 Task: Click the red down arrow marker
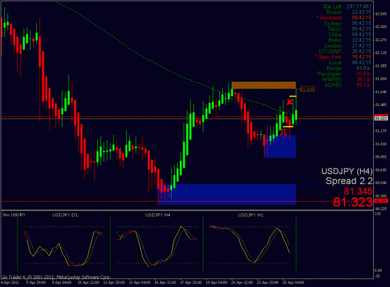283,134
